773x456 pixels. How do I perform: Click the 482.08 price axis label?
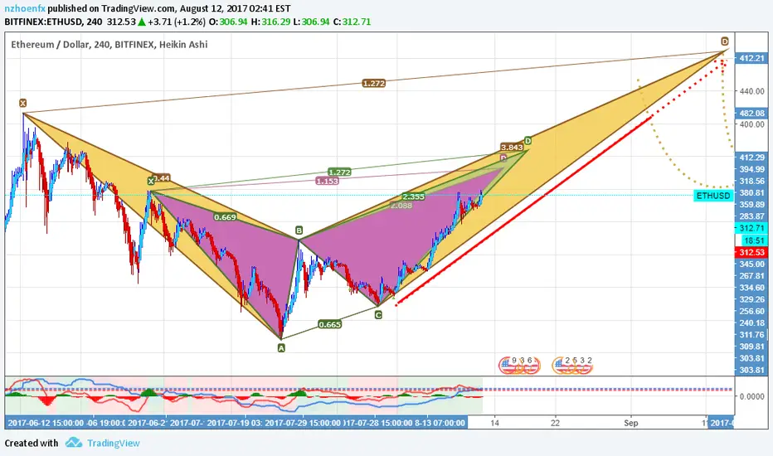coord(751,114)
